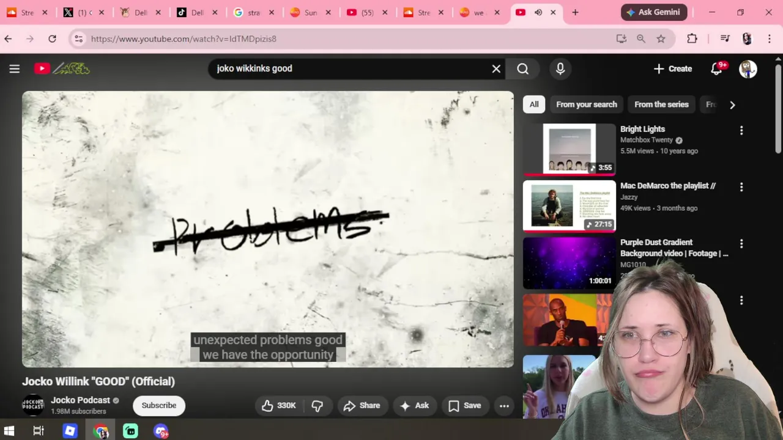Image resolution: width=783 pixels, height=440 pixels.
Task: Open the YouTube guide hamburger menu
Action: coord(15,68)
